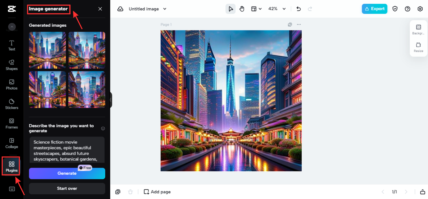Open the Shapes panel
428x199 pixels.
pos(12,65)
